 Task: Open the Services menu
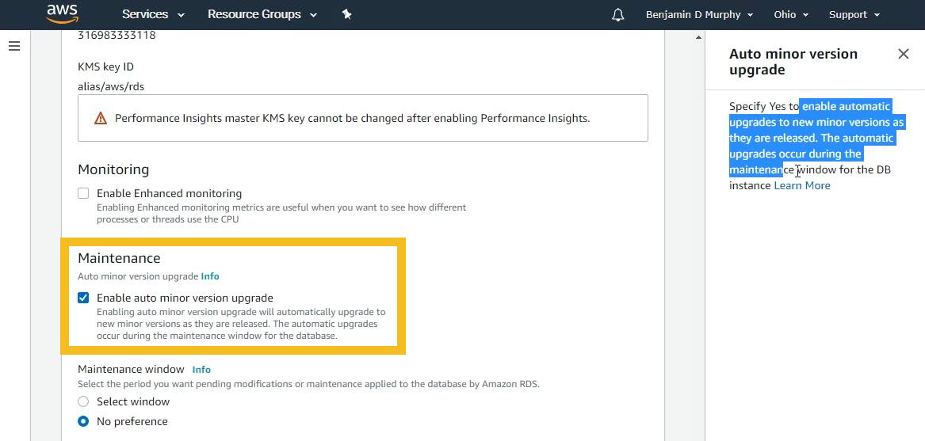pos(153,14)
